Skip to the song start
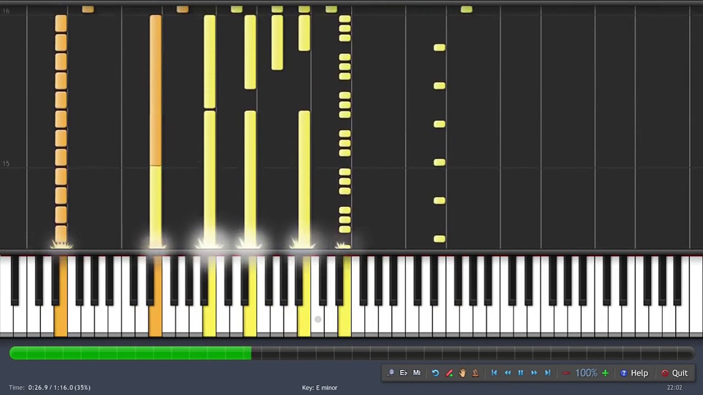The width and height of the screenshot is (703, 395). (x=494, y=373)
